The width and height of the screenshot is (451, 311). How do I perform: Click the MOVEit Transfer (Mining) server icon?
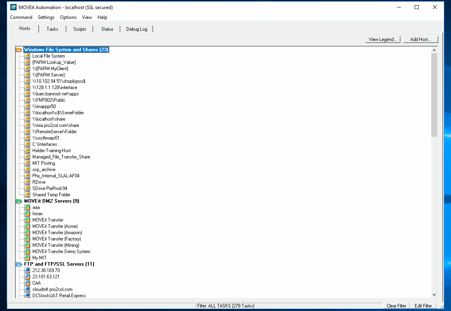pyautogui.click(x=27, y=246)
